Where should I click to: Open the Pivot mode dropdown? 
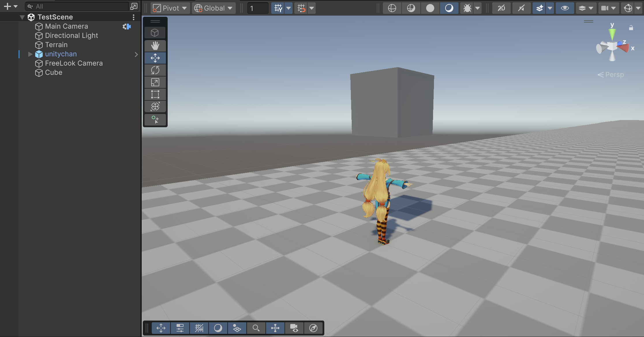(x=170, y=8)
